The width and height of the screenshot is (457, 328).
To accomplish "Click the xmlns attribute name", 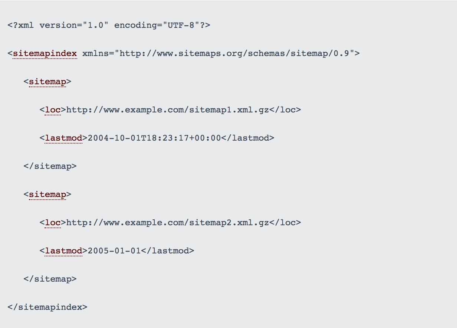I will [96, 53].
